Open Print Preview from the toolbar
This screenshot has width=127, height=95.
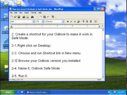(x=28, y=17)
